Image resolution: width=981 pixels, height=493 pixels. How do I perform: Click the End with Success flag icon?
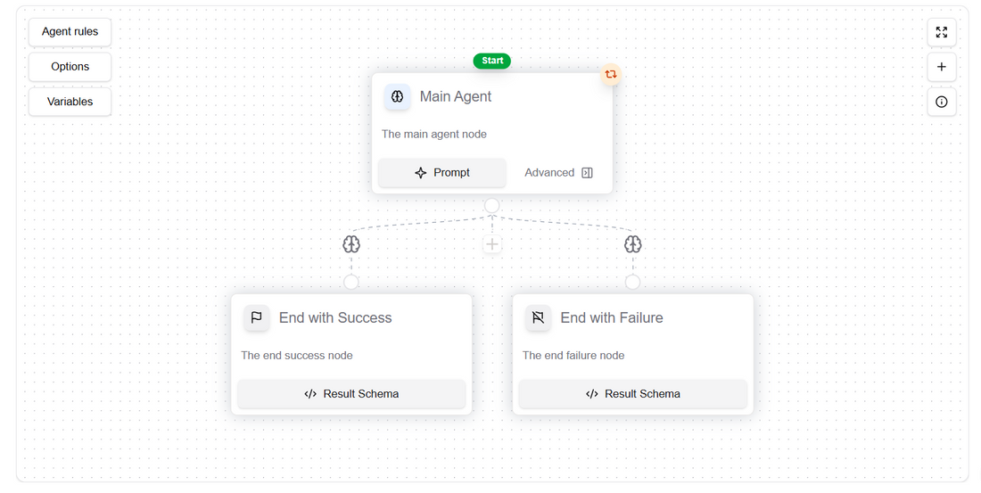[x=257, y=317]
